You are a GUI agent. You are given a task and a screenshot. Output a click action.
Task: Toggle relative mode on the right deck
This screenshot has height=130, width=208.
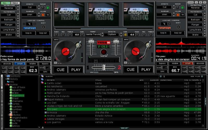coord(175,63)
